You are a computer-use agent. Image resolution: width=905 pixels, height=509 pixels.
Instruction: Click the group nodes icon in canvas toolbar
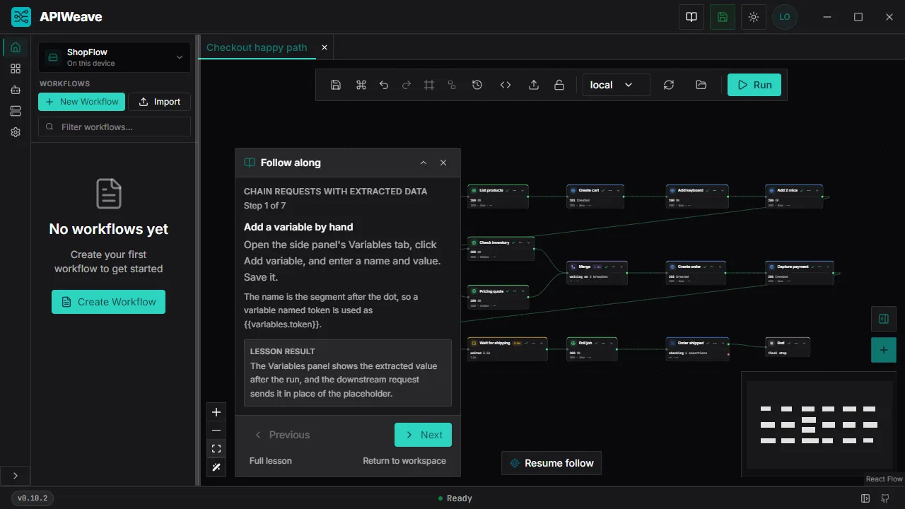[452, 85]
